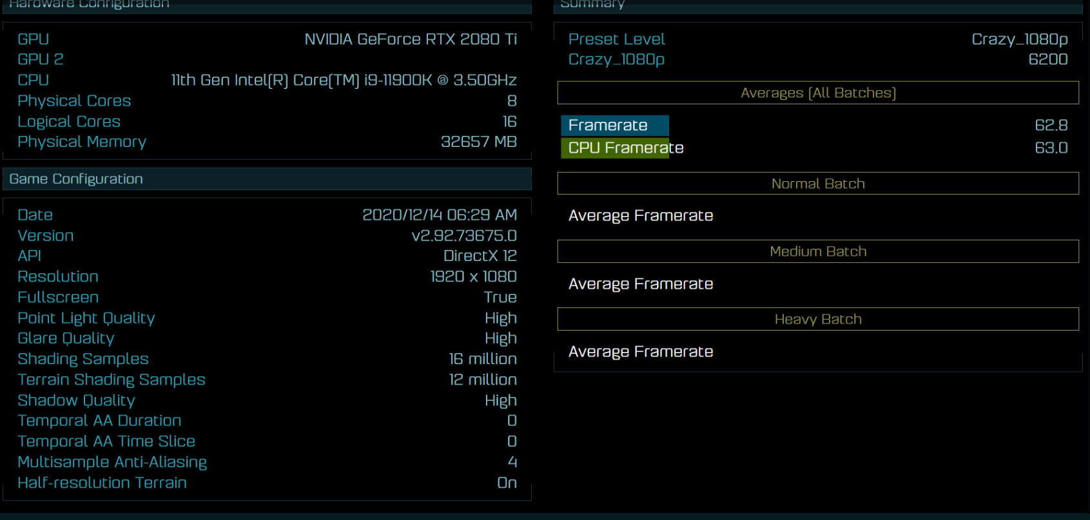Click the NVIDIA GeForce RTX 2080 Ti value
Image resolution: width=1090 pixels, height=520 pixels.
pos(411,39)
